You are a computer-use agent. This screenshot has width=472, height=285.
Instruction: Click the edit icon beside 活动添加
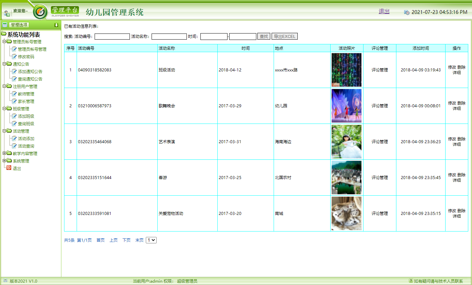(14, 138)
